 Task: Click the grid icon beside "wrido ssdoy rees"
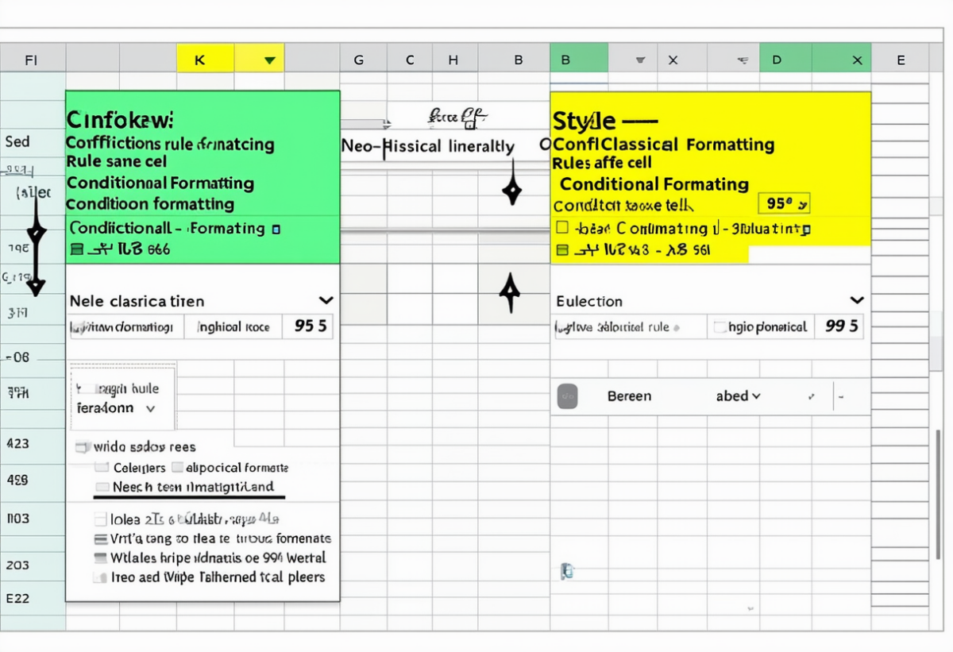83,447
